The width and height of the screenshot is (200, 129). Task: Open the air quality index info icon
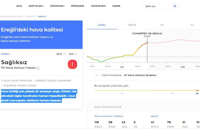pyautogui.click(x=38, y=68)
